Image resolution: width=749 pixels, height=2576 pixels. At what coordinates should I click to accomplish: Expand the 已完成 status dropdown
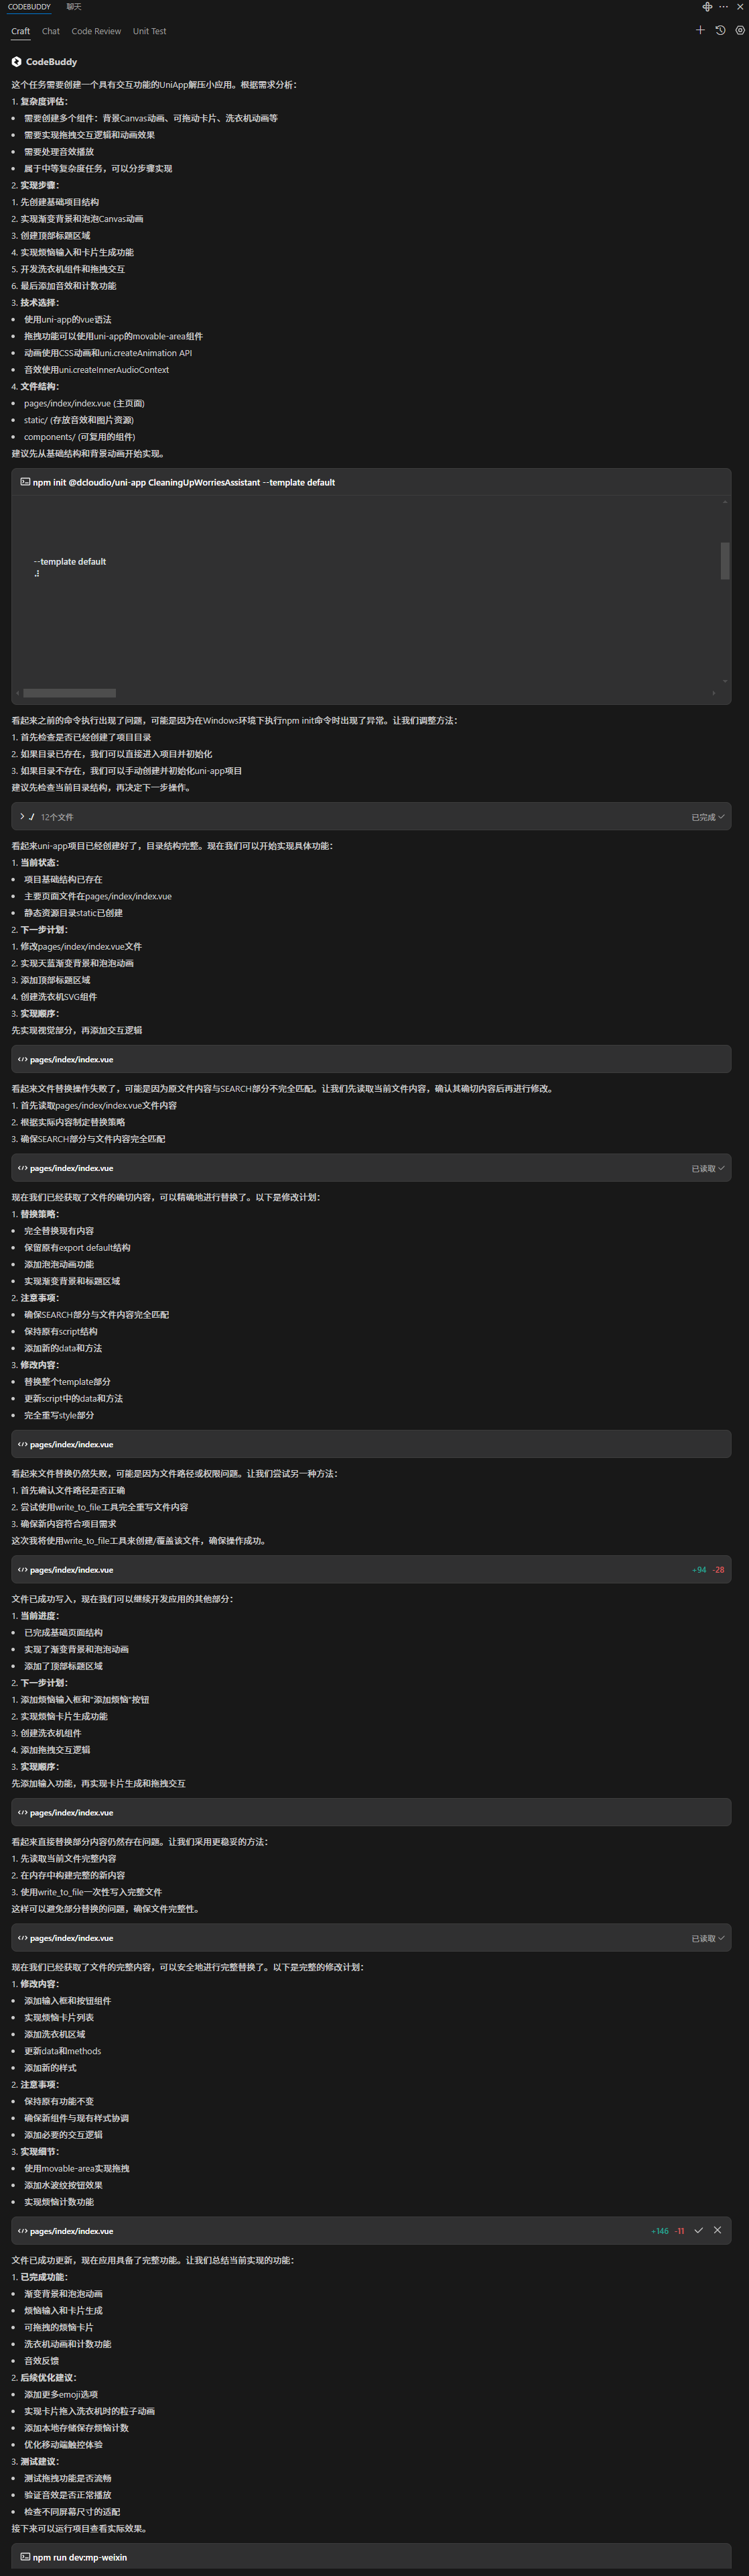pos(707,817)
